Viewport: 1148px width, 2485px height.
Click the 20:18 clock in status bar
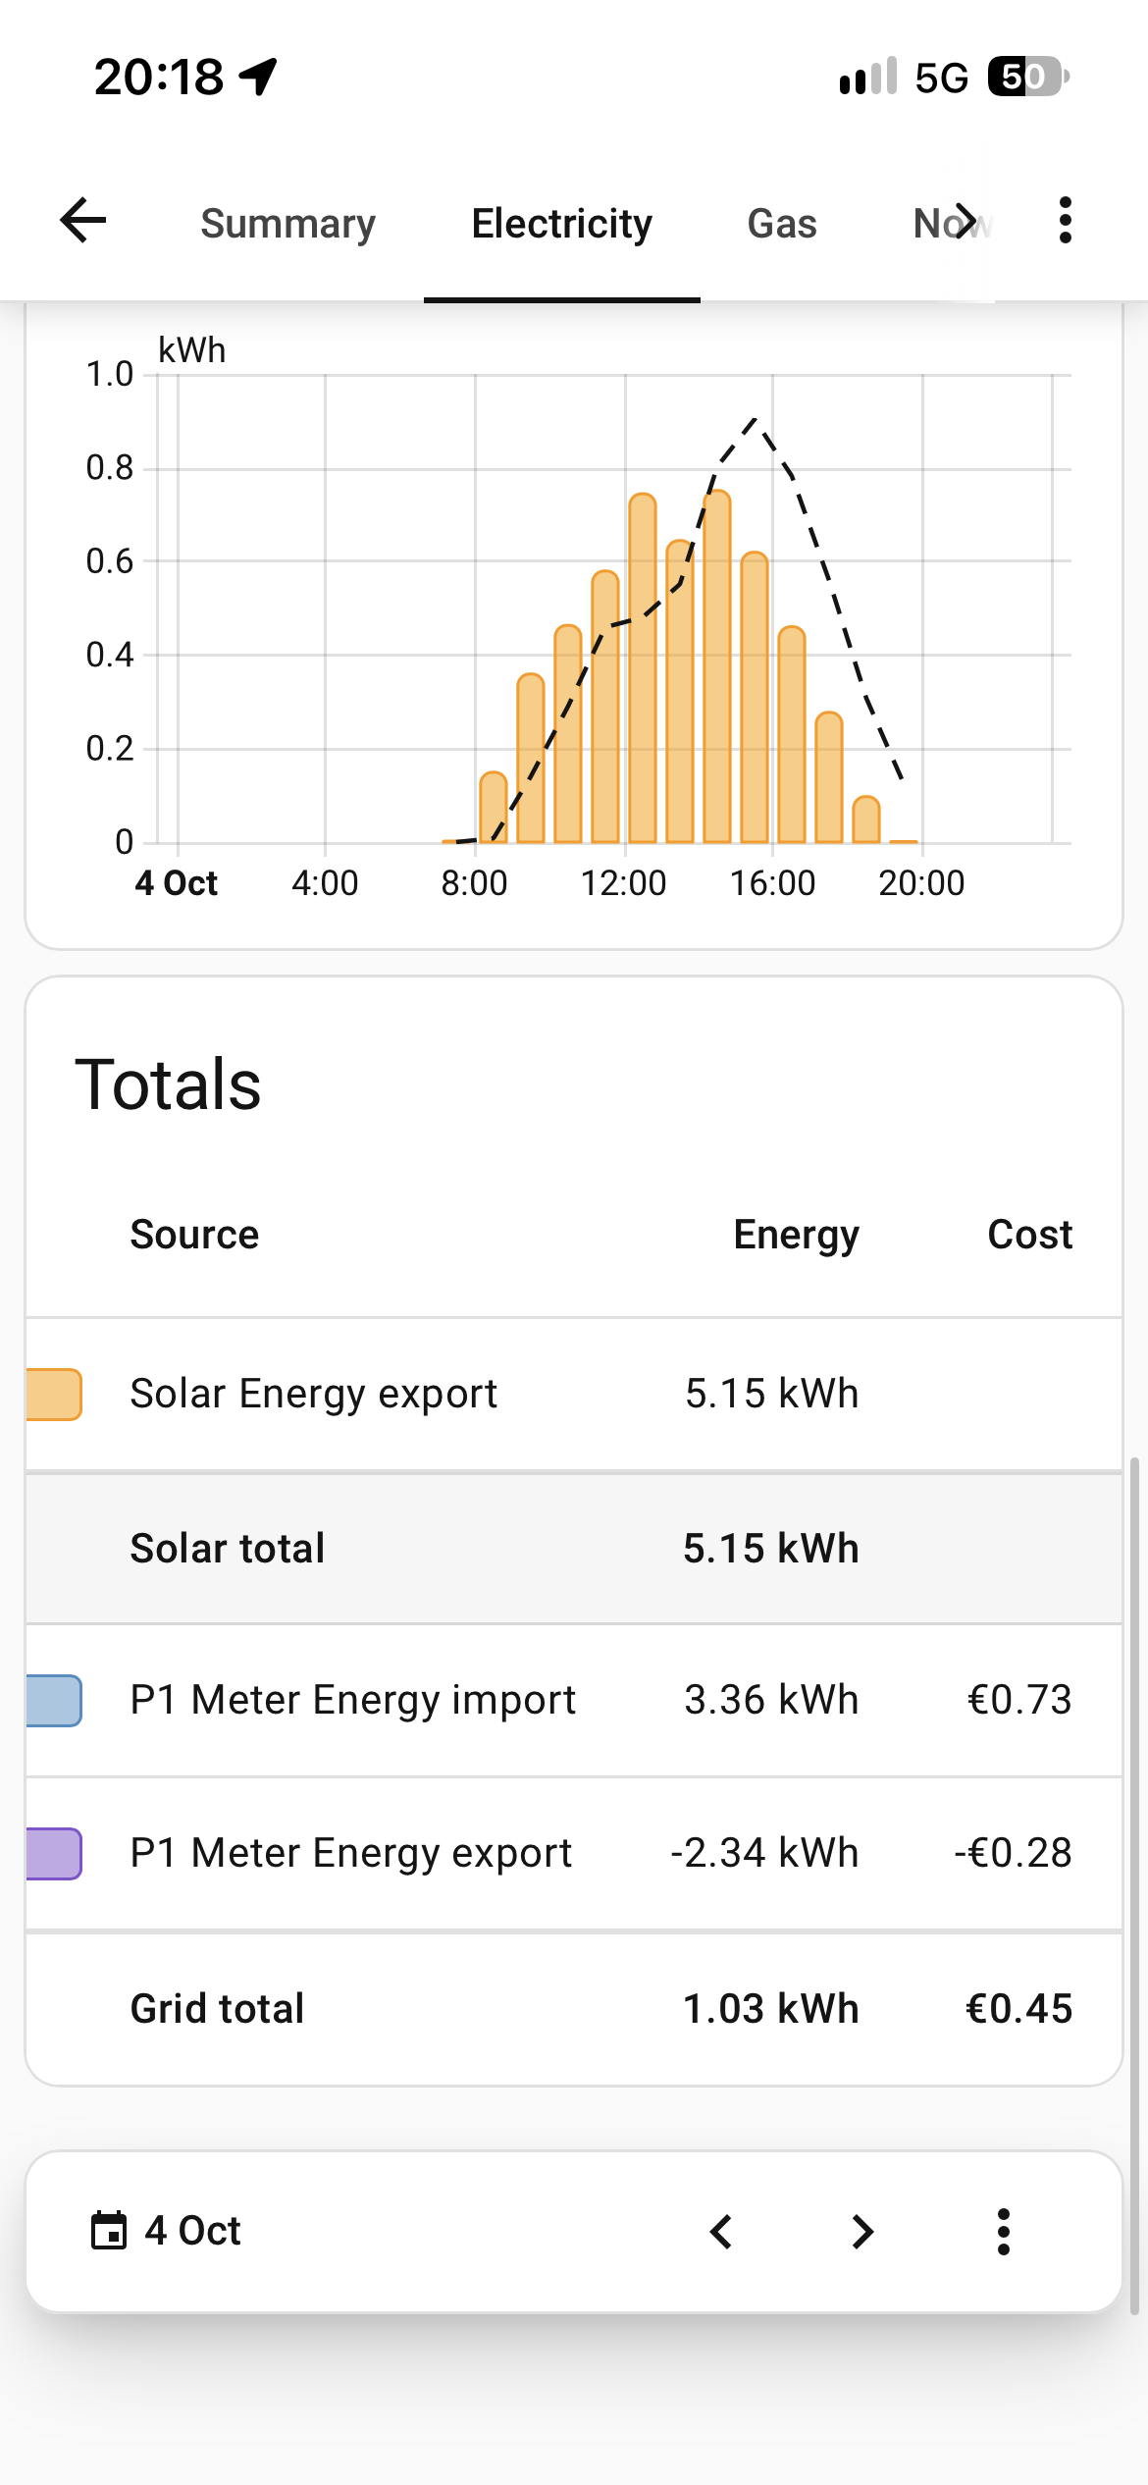[x=159, y=77]
